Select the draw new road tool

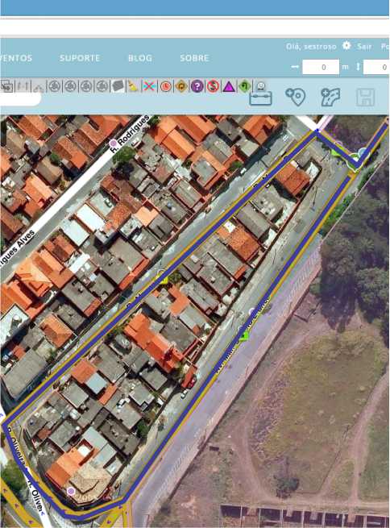tap(330, 98)
